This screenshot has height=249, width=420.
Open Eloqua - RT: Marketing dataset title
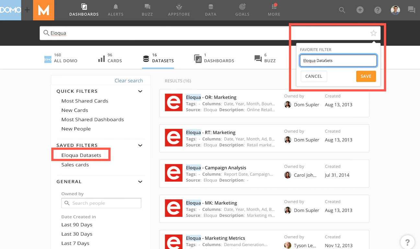click(211, 133)
